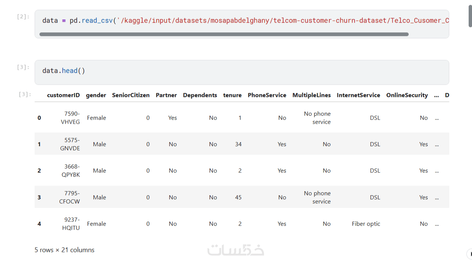Click the vertical page scrollbar thumb
The height and width of the screenshot is (261, 472).
[470, 16]
